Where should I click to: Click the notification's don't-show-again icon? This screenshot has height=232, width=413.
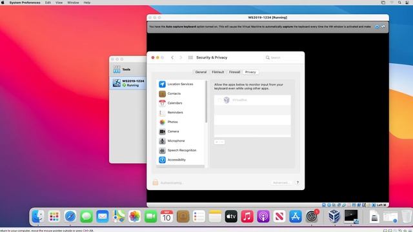[x=383, y=27]
